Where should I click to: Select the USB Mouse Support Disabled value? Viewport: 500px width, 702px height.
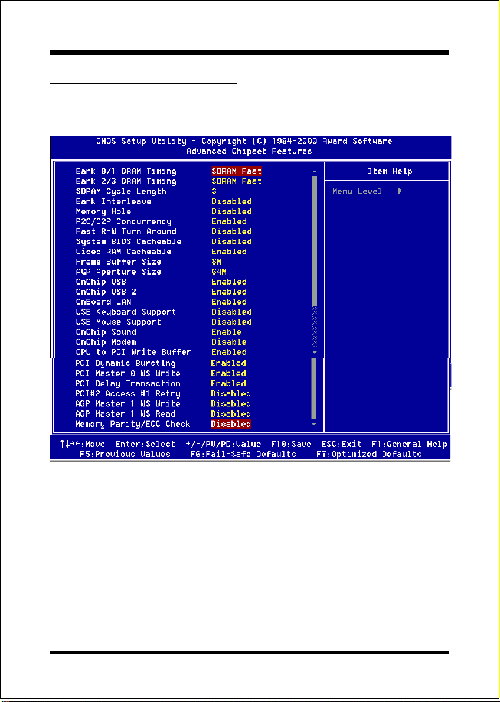[231, 322]
